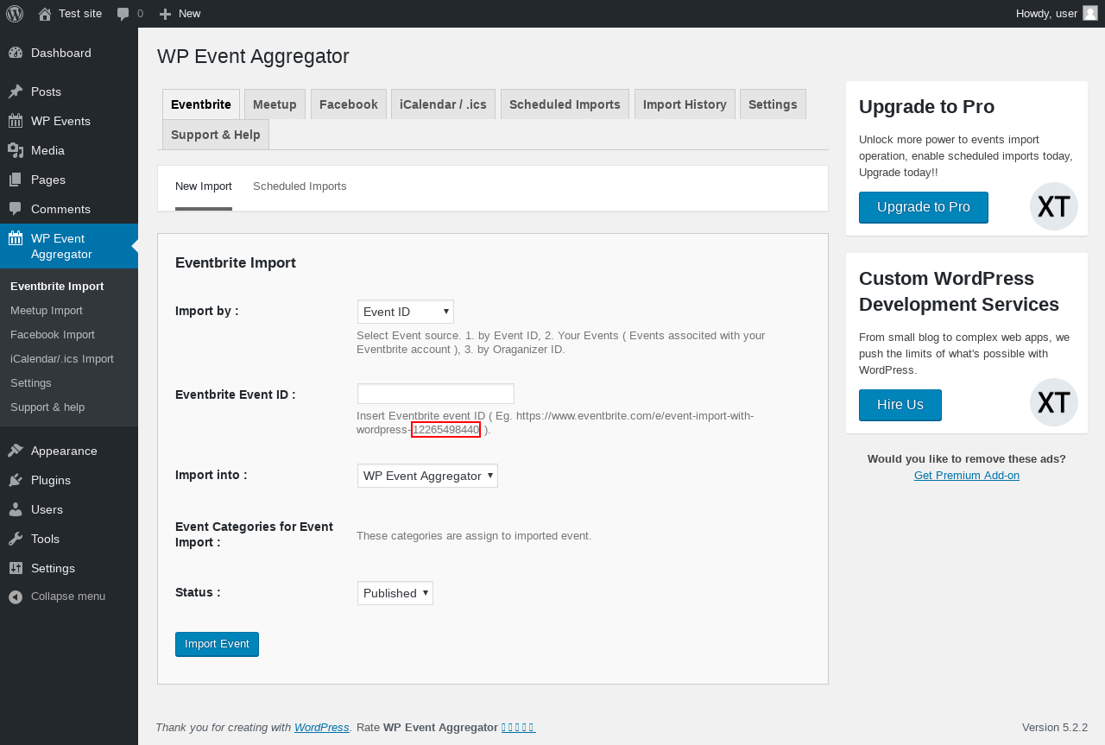Focus the Eventbrite Event ID field
Image resolution: width=1105 pixels, height=745 pixels.
[435, 394]
